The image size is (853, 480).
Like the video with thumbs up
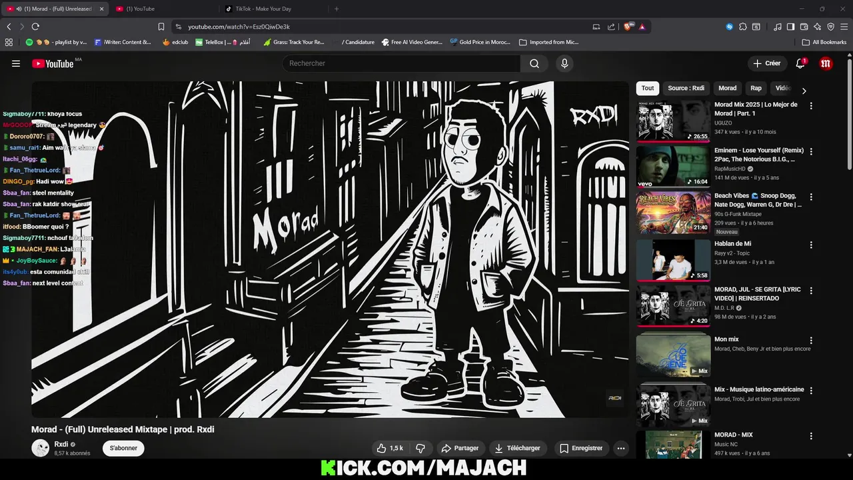[x=390, y=448]
